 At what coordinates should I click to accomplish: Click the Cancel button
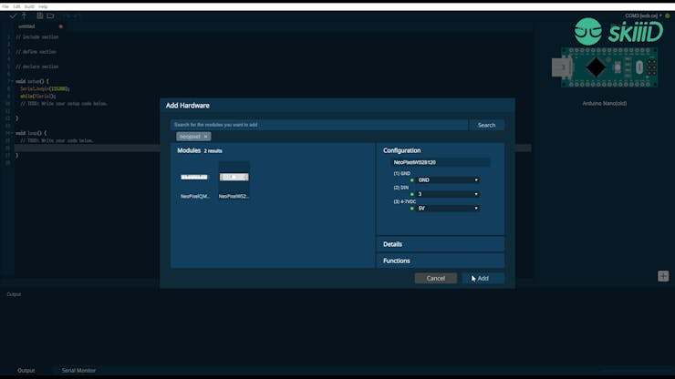click(x=436, y=279)
